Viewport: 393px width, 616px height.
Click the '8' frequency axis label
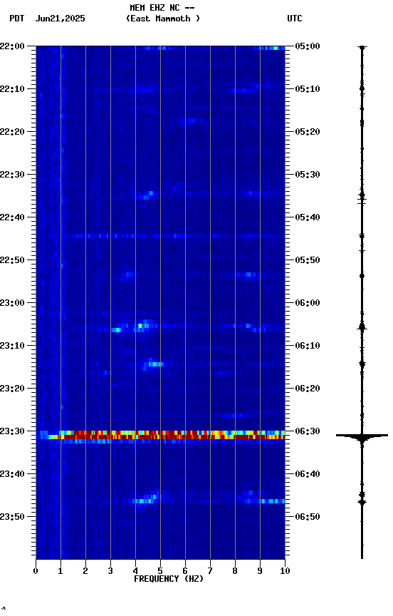235,571
